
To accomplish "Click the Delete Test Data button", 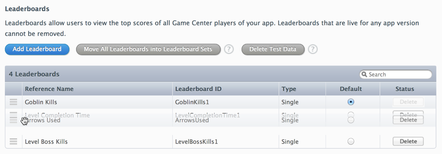I will (273, 49).
